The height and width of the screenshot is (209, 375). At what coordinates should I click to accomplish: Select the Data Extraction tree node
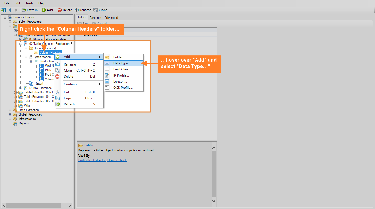click(29, 110)
